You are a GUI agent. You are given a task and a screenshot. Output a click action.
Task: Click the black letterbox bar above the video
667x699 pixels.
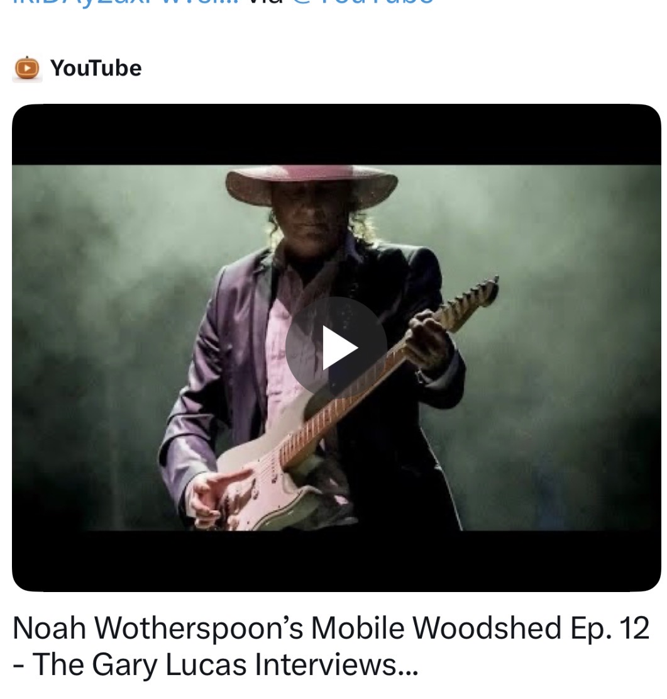click(336, 135)
